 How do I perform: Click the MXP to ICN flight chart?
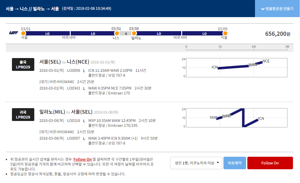(237, 118)
